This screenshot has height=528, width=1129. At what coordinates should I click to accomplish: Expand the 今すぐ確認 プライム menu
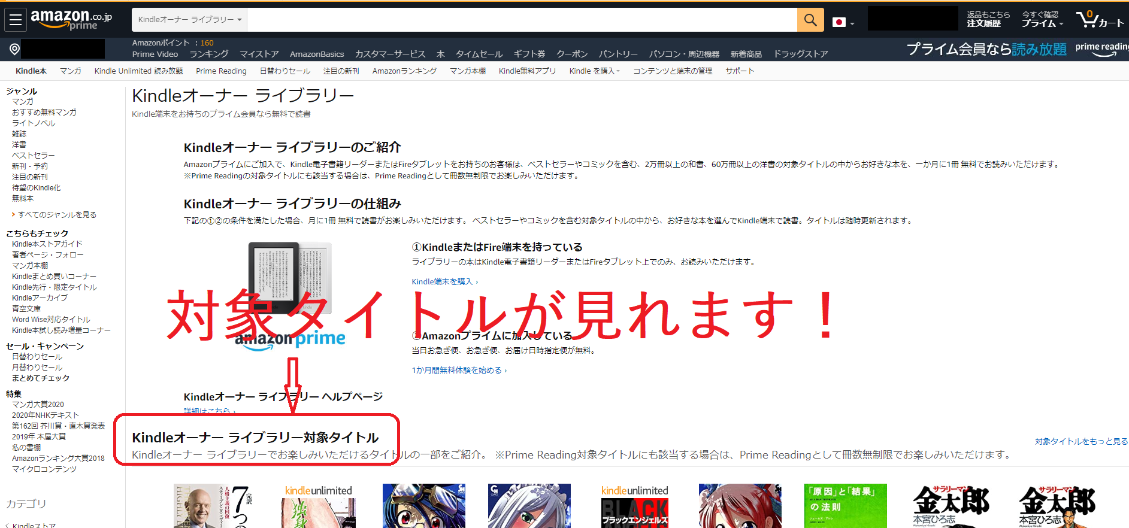1042,19
